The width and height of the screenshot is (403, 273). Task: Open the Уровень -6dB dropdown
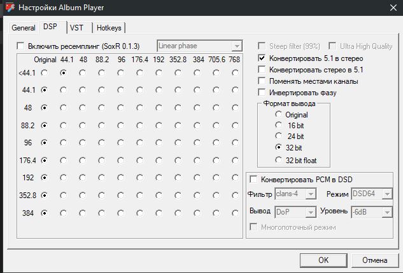click(372, 212)
